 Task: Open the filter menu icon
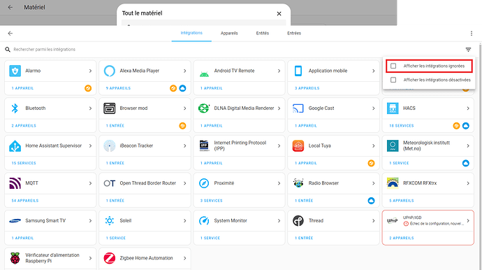tap(468, 50)
